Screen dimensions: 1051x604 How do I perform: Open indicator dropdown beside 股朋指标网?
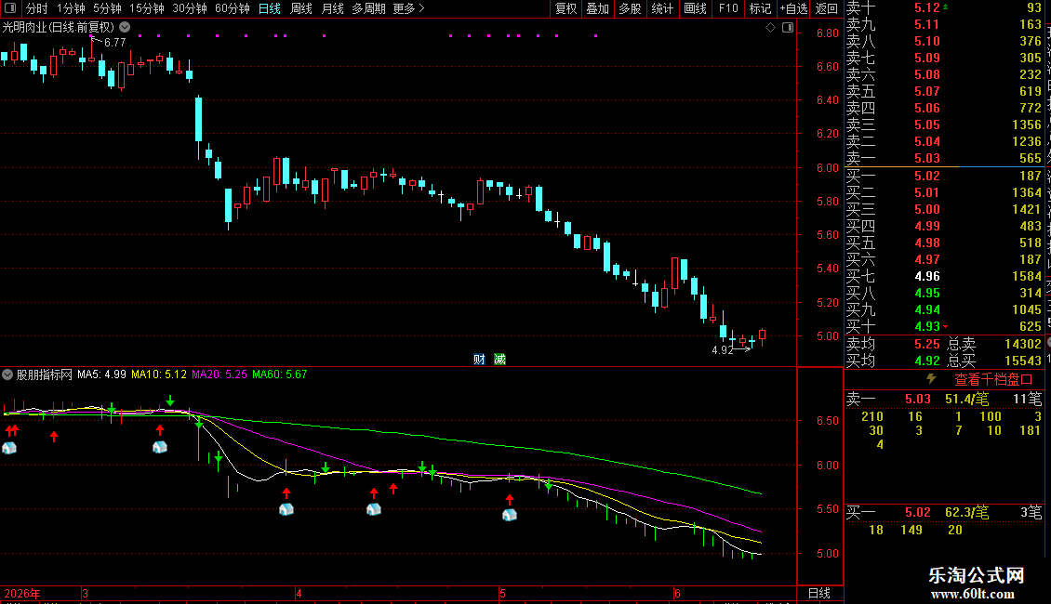(x=7, y=374)
